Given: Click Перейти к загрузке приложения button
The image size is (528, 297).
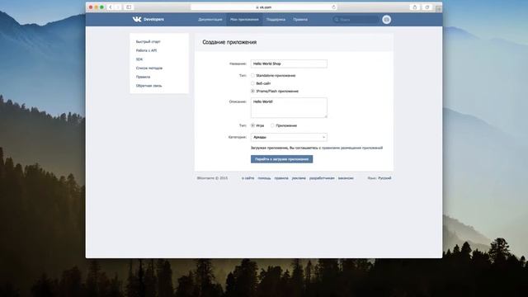Looking at the screenshot, I should 282,159.
